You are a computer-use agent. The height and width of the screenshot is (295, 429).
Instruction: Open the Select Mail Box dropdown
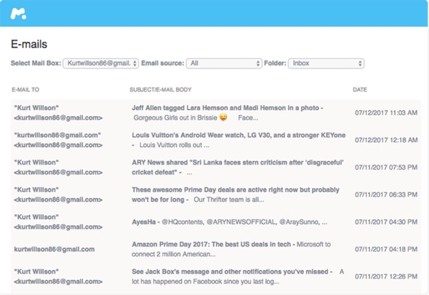101,64
